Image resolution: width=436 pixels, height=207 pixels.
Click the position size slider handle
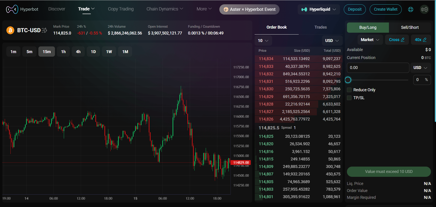[348, 80]
